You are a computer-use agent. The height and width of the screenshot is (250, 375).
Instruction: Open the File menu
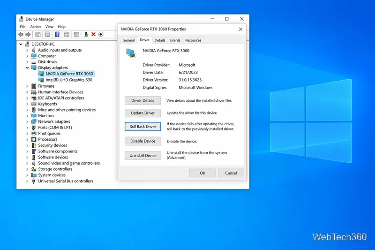(x=22, y=27)
